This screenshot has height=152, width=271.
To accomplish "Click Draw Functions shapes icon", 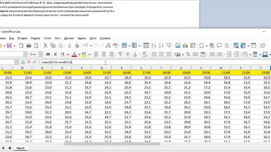I will click(263, 46).
